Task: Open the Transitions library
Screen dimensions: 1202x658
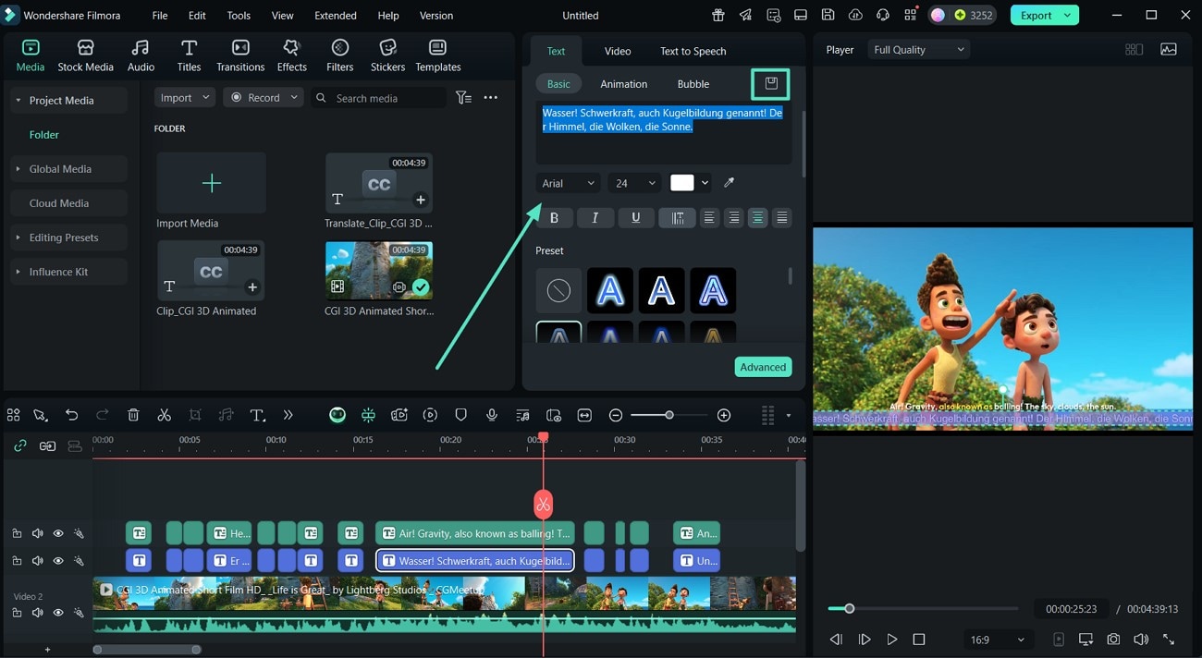Action: 240,55
